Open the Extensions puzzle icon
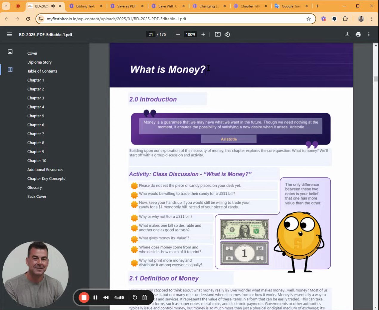The height and width of the screenshot is (310, 379). [x=345, y=19]
